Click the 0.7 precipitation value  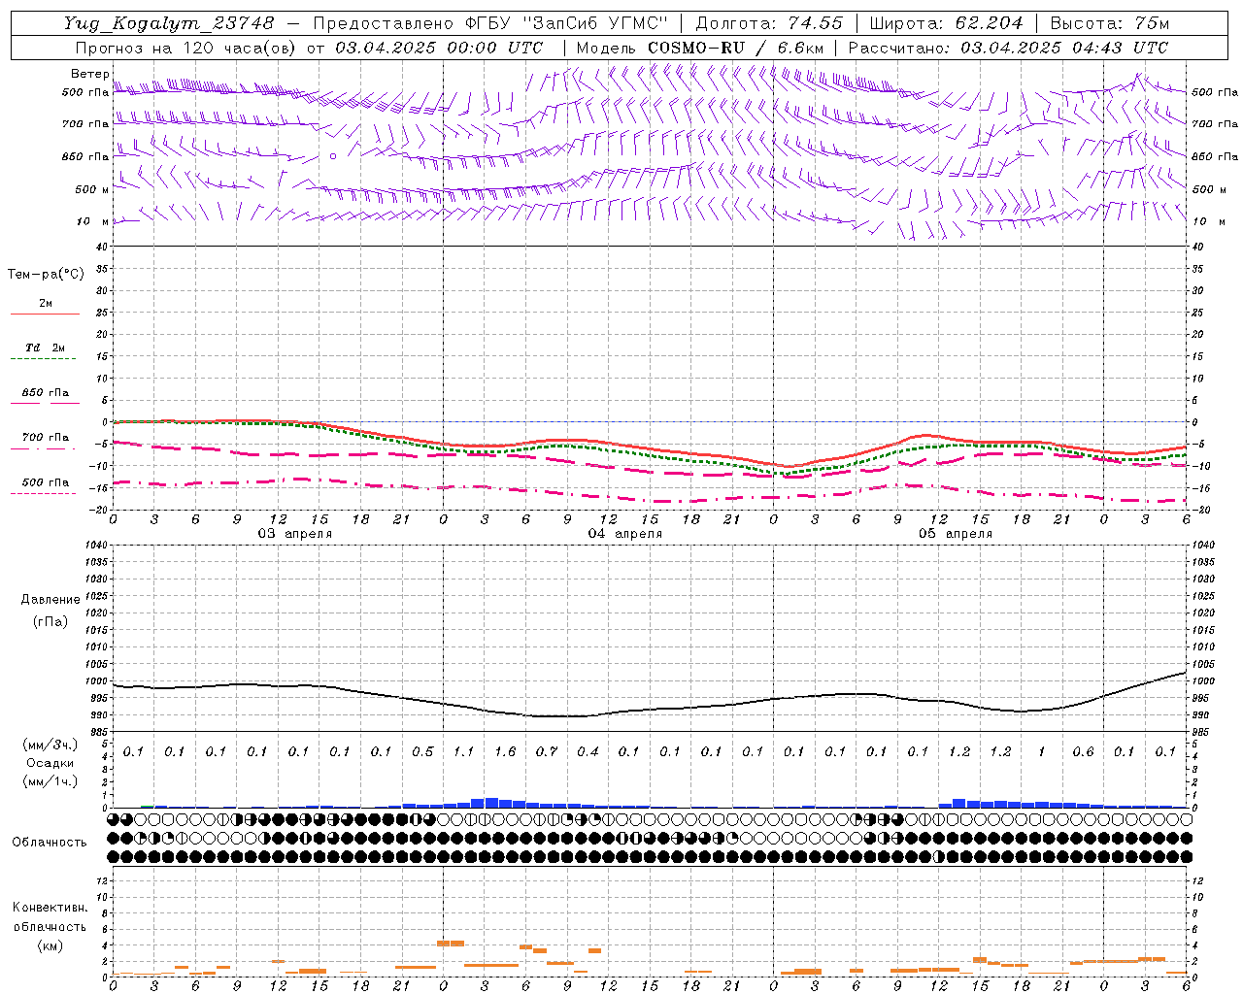(x=547, y=751)
